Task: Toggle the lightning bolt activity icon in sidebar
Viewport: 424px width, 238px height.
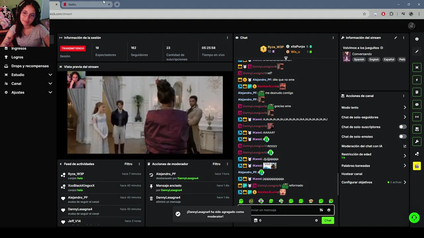Action: point(417,80)
